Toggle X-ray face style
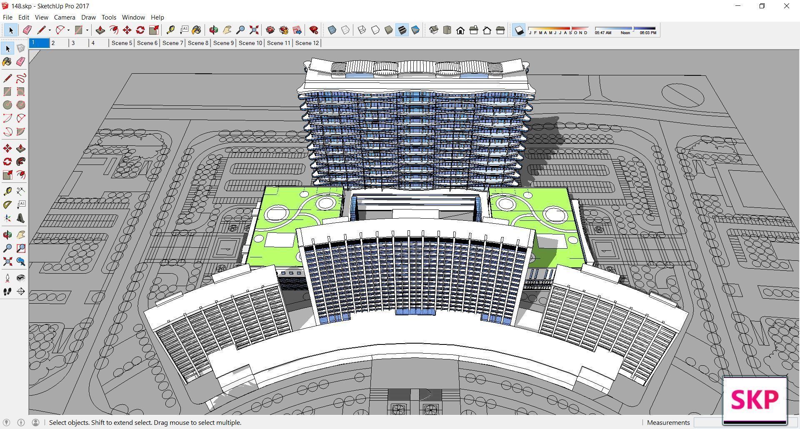Viewport: 800px width, 429px height. (332, 30)
